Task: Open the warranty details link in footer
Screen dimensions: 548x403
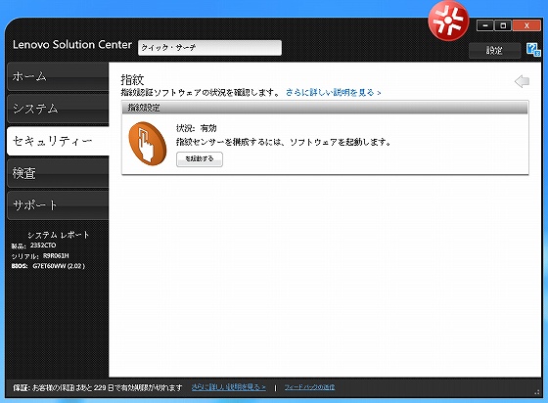Action: (x=229, y=387)
